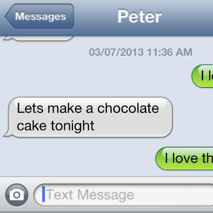The height and width of the screenshot is (213, 213).
Task: Click the word 'tonight' in Peter's message
Action: point(72,126)
